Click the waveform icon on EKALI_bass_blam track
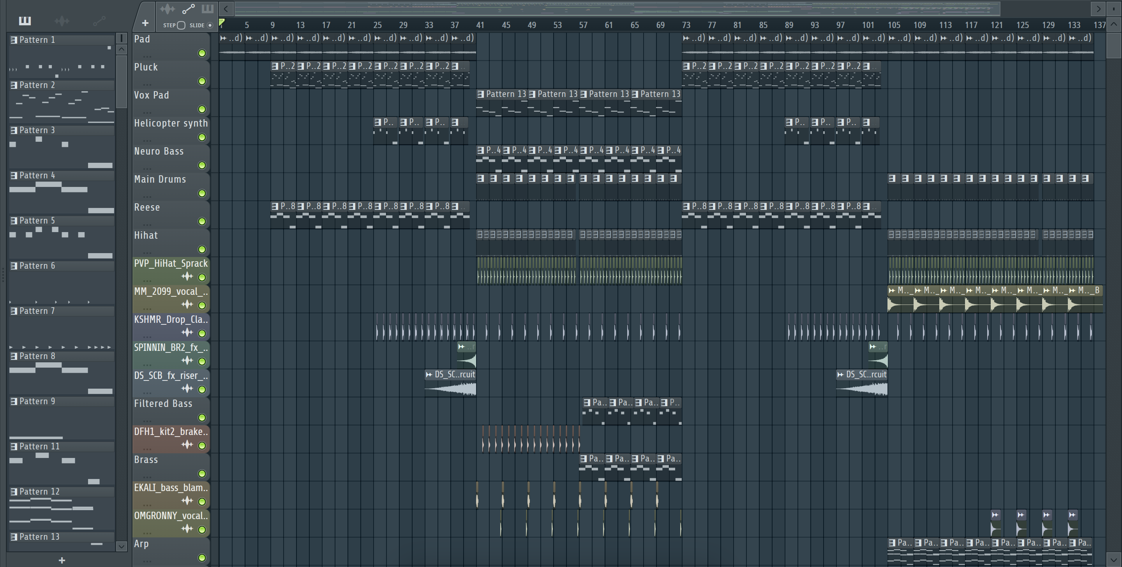The height and width of the screenshot is (567, 1122). click(187, 501)
